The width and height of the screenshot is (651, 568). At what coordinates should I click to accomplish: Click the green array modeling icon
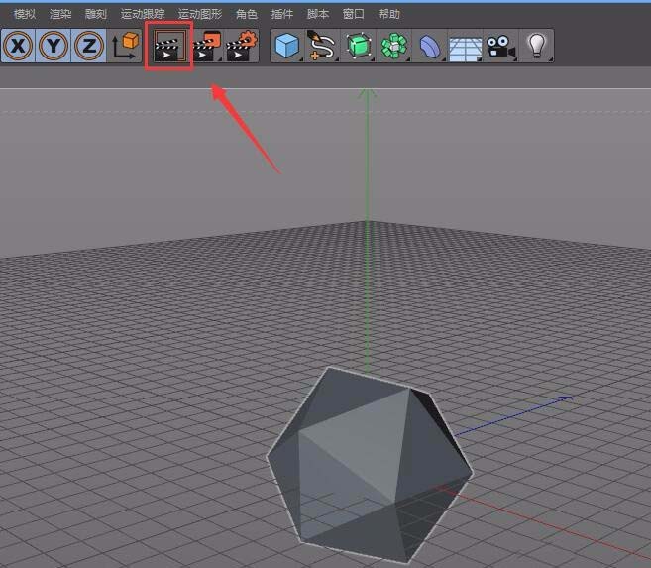(394, 47)
